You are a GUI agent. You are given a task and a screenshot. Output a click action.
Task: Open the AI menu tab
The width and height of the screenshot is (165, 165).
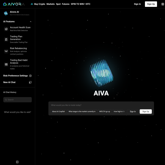32,4
